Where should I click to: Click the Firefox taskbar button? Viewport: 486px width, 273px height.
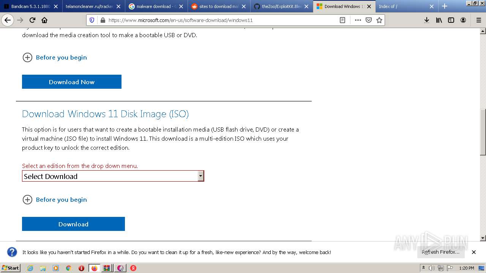pyautogui.click(x=94, y=268)
